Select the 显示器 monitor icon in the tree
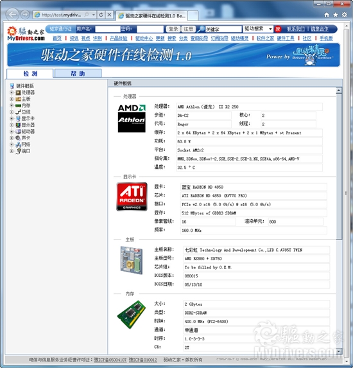This screenshot has width=353, height=368. pyautogui.click(x=19, y=125)
